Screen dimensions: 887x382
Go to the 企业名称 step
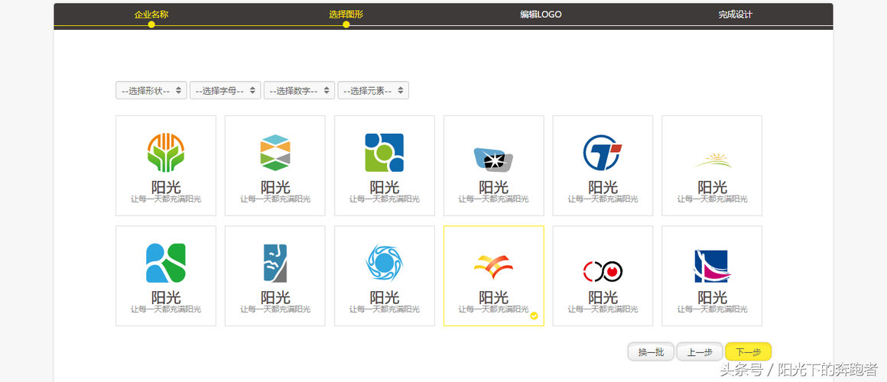pyautogui.click(x=151, y=14)
